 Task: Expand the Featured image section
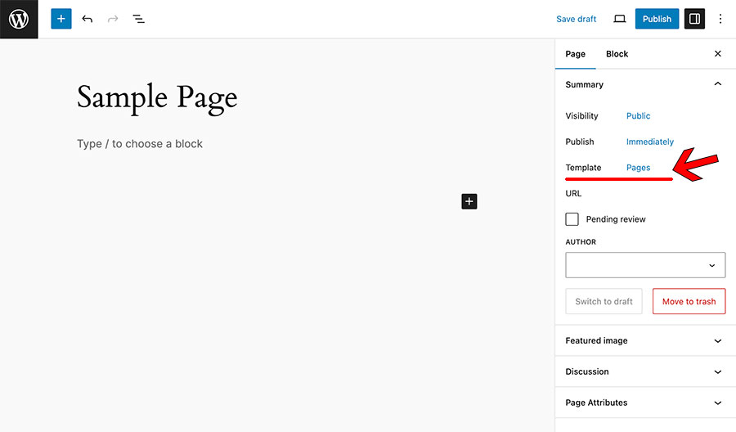coord(645,340)
